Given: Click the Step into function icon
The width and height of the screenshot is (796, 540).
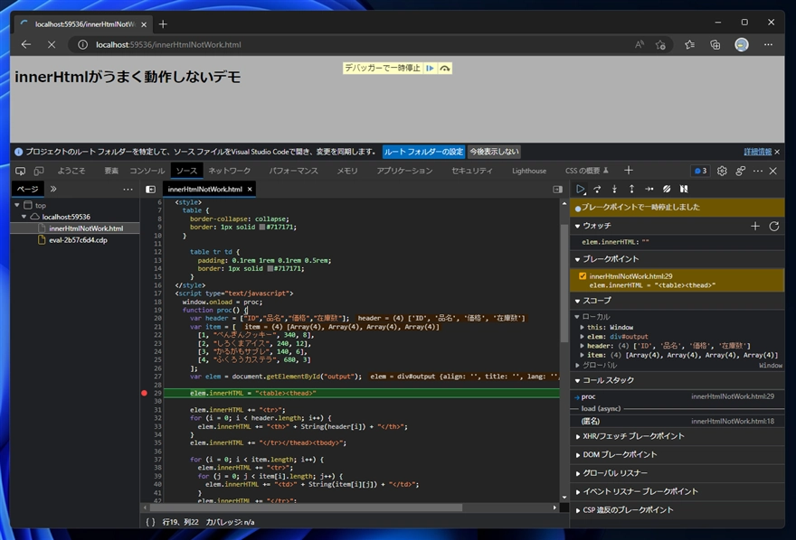Looking at the screenshot, I should click(x=614, y=189).
